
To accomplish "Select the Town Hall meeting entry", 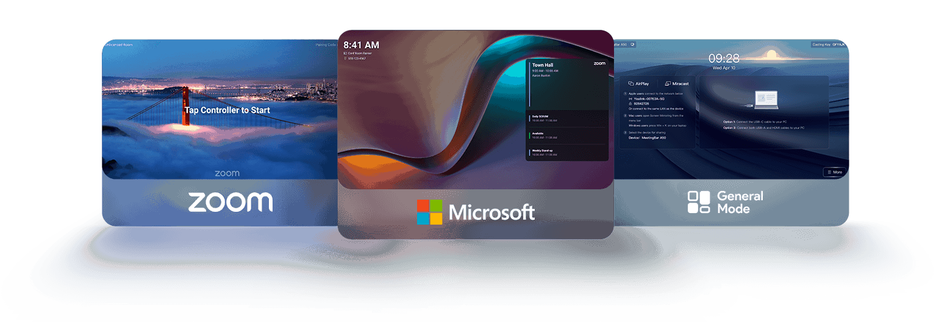I will click(x=567, y=84).
